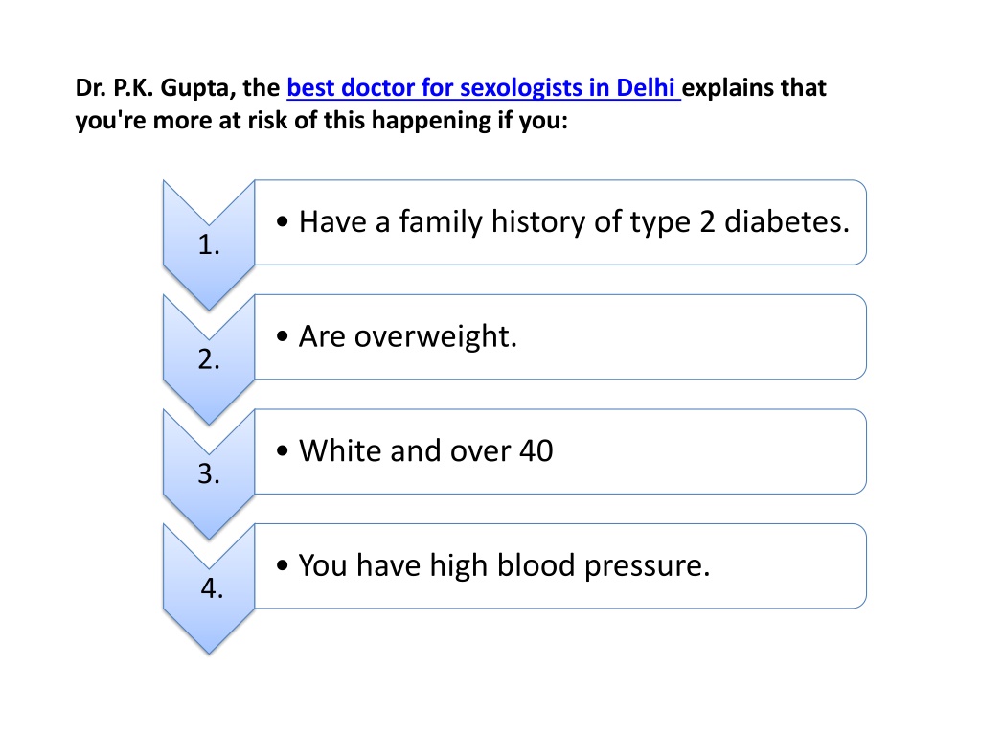
Task: Click the 'Dr. P.K.' initials in heading
Action: tap(115, 87)
